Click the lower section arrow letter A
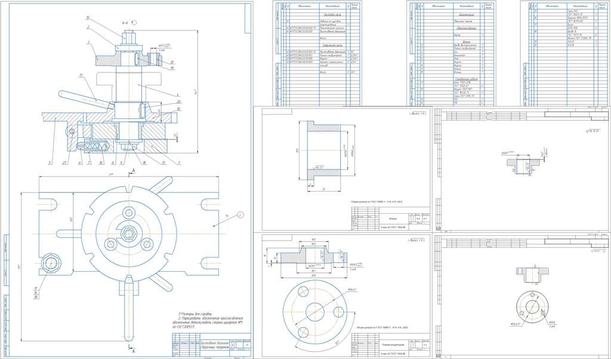 (134, 351)
